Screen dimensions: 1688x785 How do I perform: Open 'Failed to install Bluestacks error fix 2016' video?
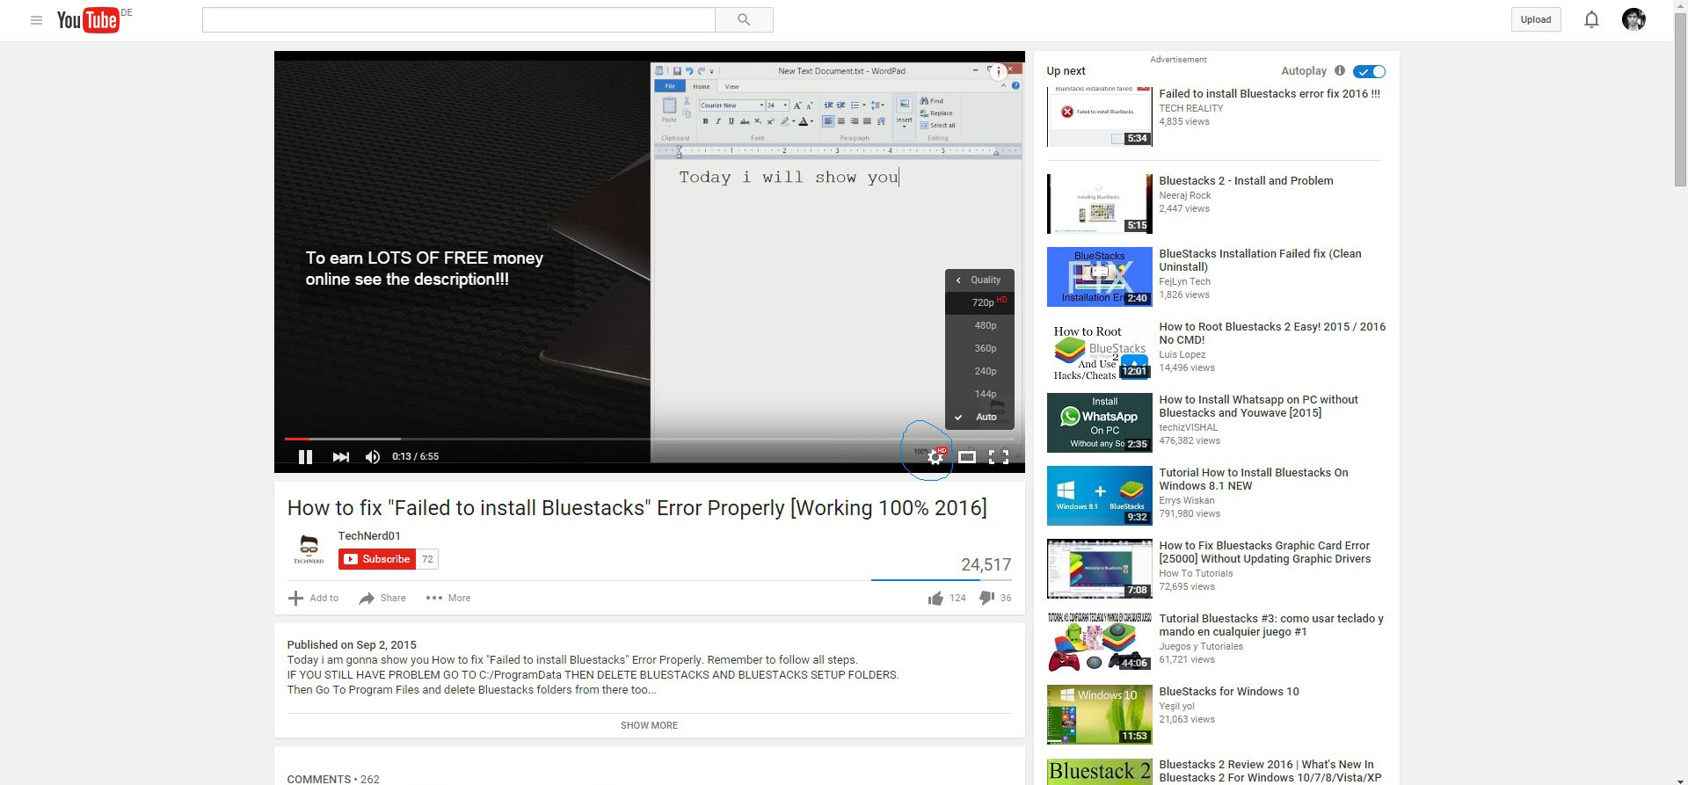(1270, 93)
